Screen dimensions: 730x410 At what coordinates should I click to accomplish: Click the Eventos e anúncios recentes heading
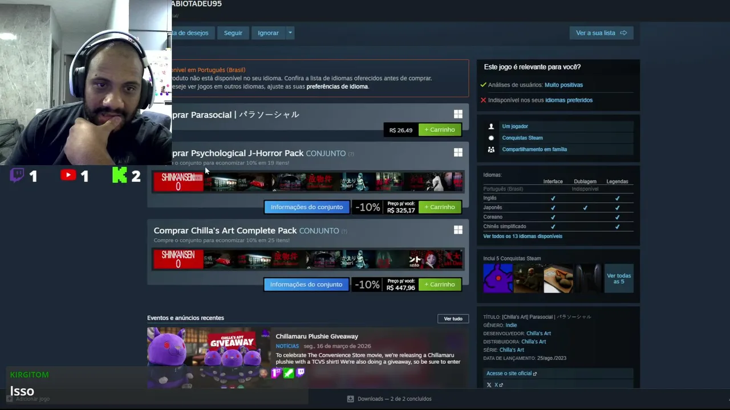point(185,318)
